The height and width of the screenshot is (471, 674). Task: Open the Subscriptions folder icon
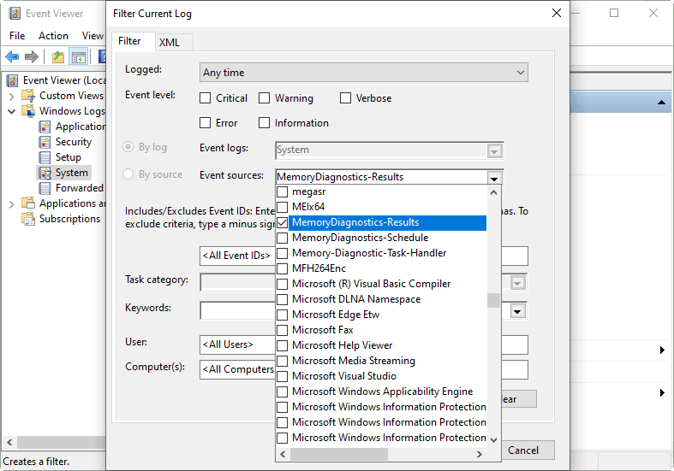pos(29,219)
